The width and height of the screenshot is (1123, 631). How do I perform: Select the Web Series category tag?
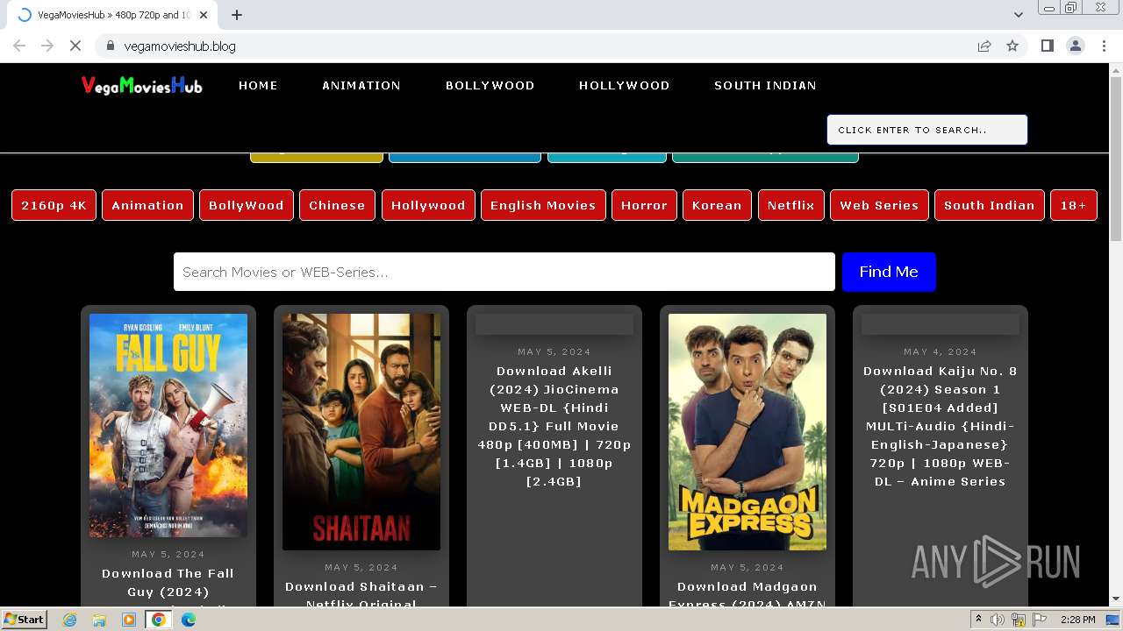click(x=879, y=205)
